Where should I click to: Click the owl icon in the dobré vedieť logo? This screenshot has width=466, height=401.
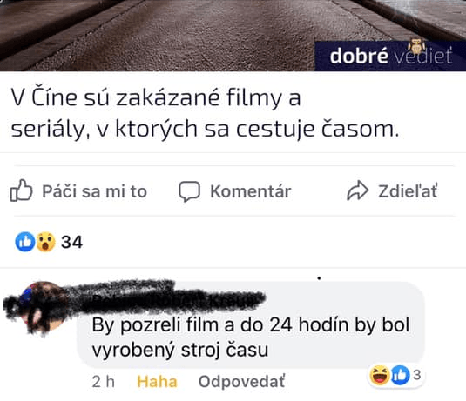tap(416, 47)
